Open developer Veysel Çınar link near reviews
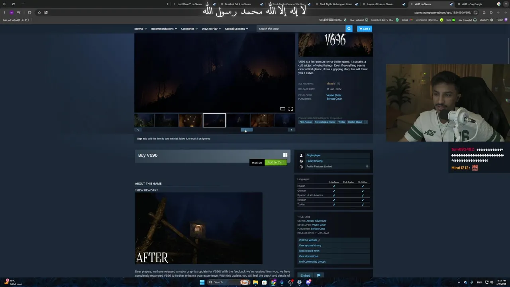Viewport: 510px width, 287px height. [334, 95]
